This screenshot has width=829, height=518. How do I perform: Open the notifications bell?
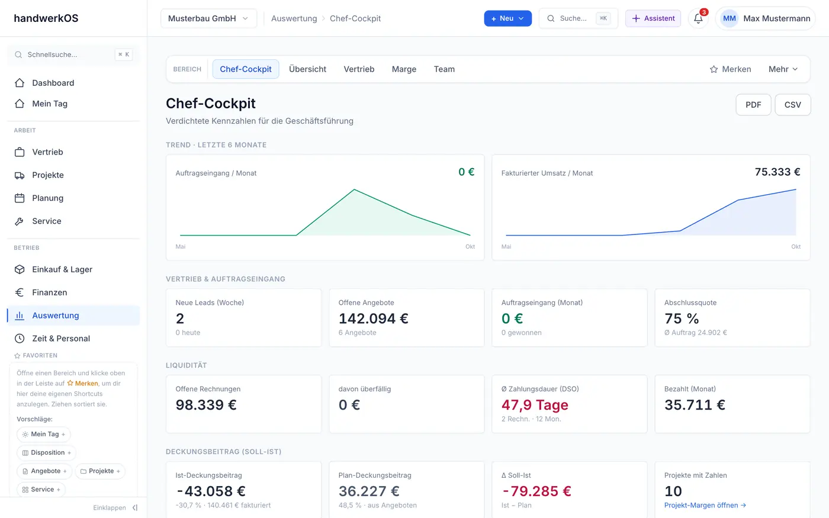698,18
